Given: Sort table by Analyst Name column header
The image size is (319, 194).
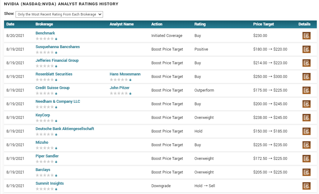Looking at the screenshot, I should point(122,24).
